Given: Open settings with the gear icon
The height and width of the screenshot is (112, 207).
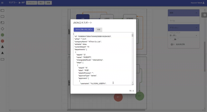Looking at the screenshot, I should (205, 15).
